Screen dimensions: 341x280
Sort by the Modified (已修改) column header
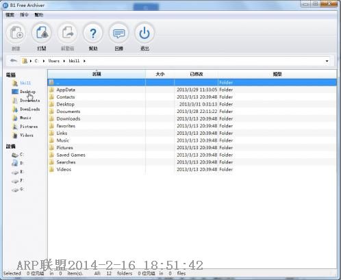pos(197,74)
